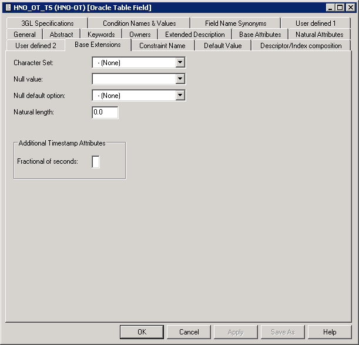Open the Abstract tab
The image size is (359, 345).
(x=62, y=35)
